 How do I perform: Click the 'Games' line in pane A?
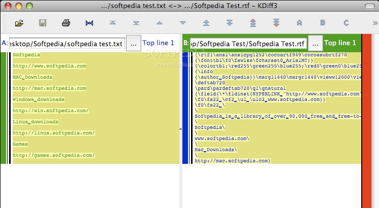[20, 144]
